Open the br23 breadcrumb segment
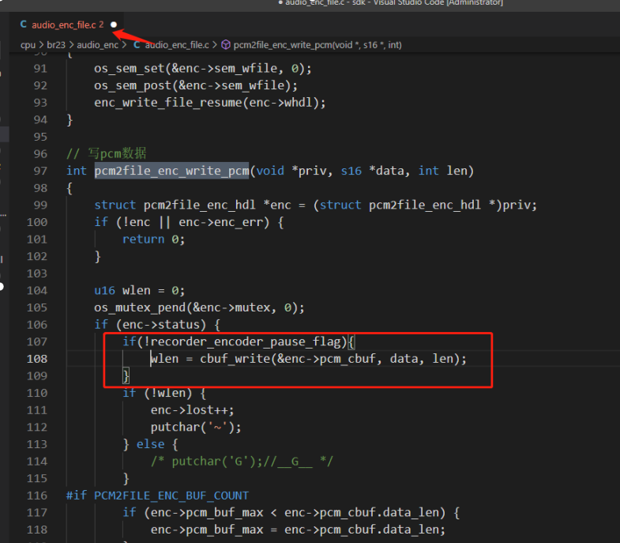Viewport: 620px width, 543px height. 56,45
